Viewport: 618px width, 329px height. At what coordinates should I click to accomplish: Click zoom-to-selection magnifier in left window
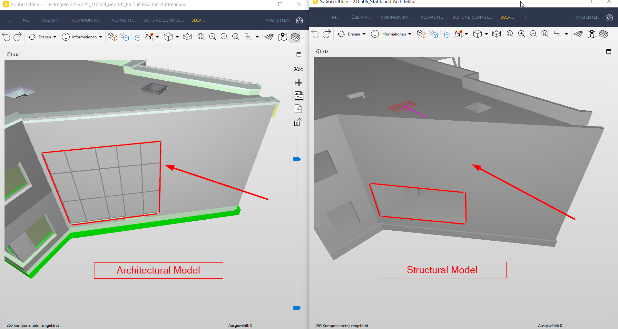[236, 37]
